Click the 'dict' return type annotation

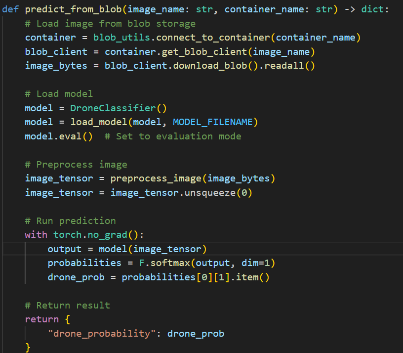click(x=372, y=9)
